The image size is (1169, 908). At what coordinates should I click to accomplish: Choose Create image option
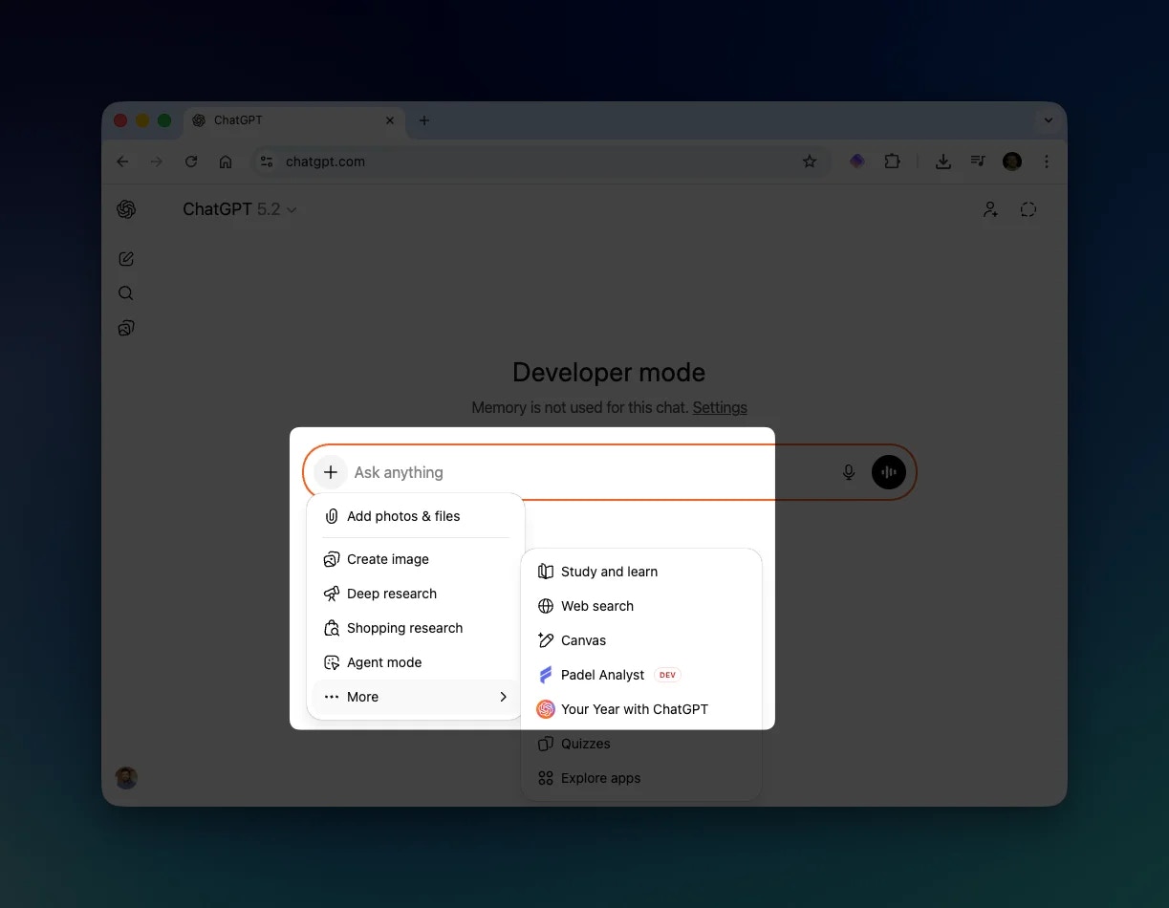[x=416, y=559]
